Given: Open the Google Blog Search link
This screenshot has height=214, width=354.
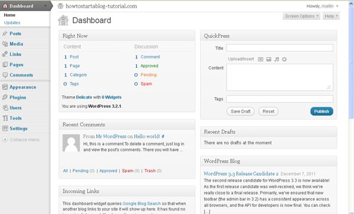Looking at the screenshot, I should click(x=142, y=203).
